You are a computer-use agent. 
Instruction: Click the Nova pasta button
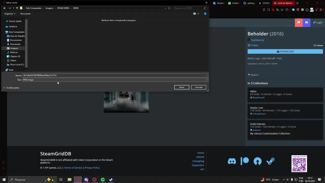25,14
